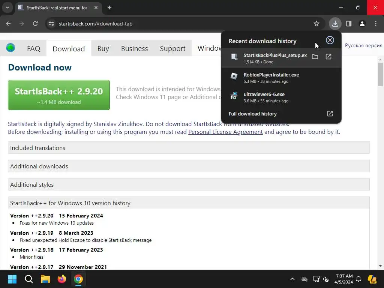
Task: Click Version ++2.9.19 entry text
Action: [52, 232]
